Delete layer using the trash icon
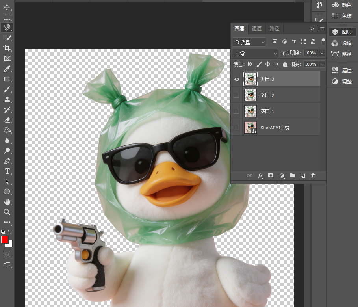The width and height of the screenshot is (358, 307). (313, 176)
